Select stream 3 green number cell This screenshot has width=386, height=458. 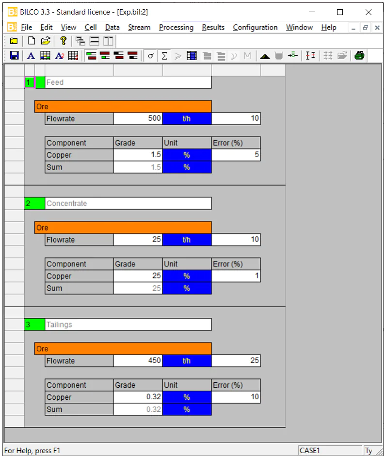[34, 325]
